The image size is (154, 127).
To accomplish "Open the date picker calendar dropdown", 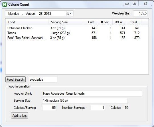I will (x=69, y=13).
